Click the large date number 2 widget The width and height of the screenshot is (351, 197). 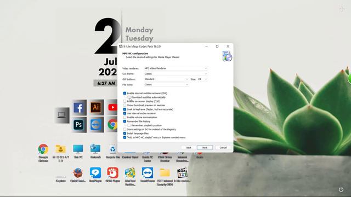coord(107,36)
